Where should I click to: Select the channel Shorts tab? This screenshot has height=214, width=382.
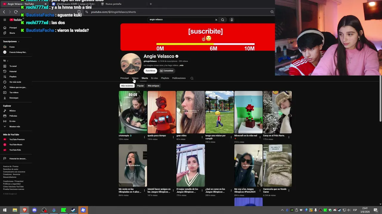tap(145, 78)
